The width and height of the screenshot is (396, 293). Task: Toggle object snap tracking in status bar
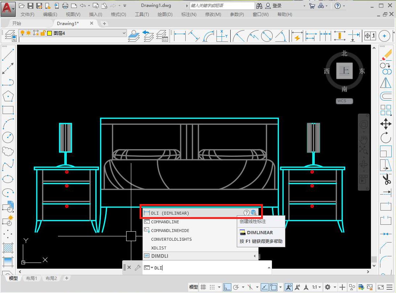[264, 287]
